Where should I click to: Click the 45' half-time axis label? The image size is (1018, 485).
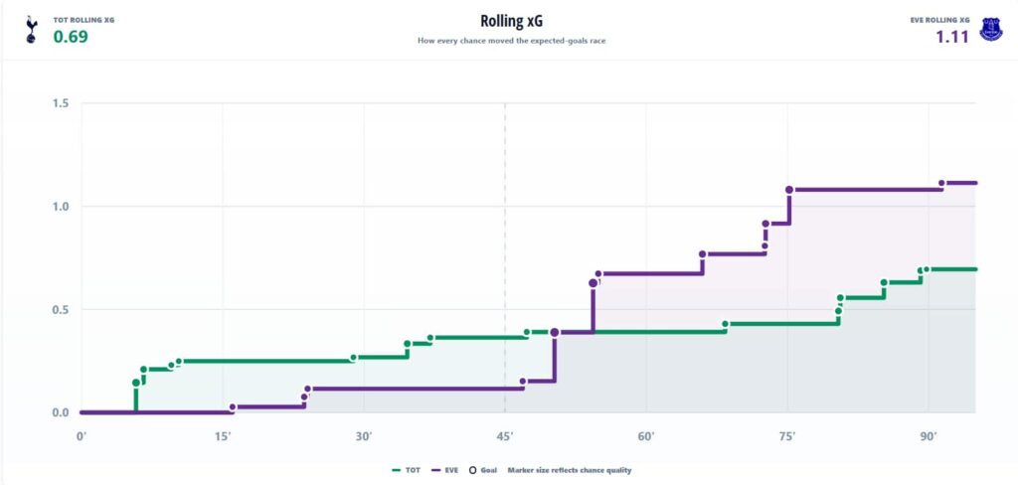click(x=505, y=436)
